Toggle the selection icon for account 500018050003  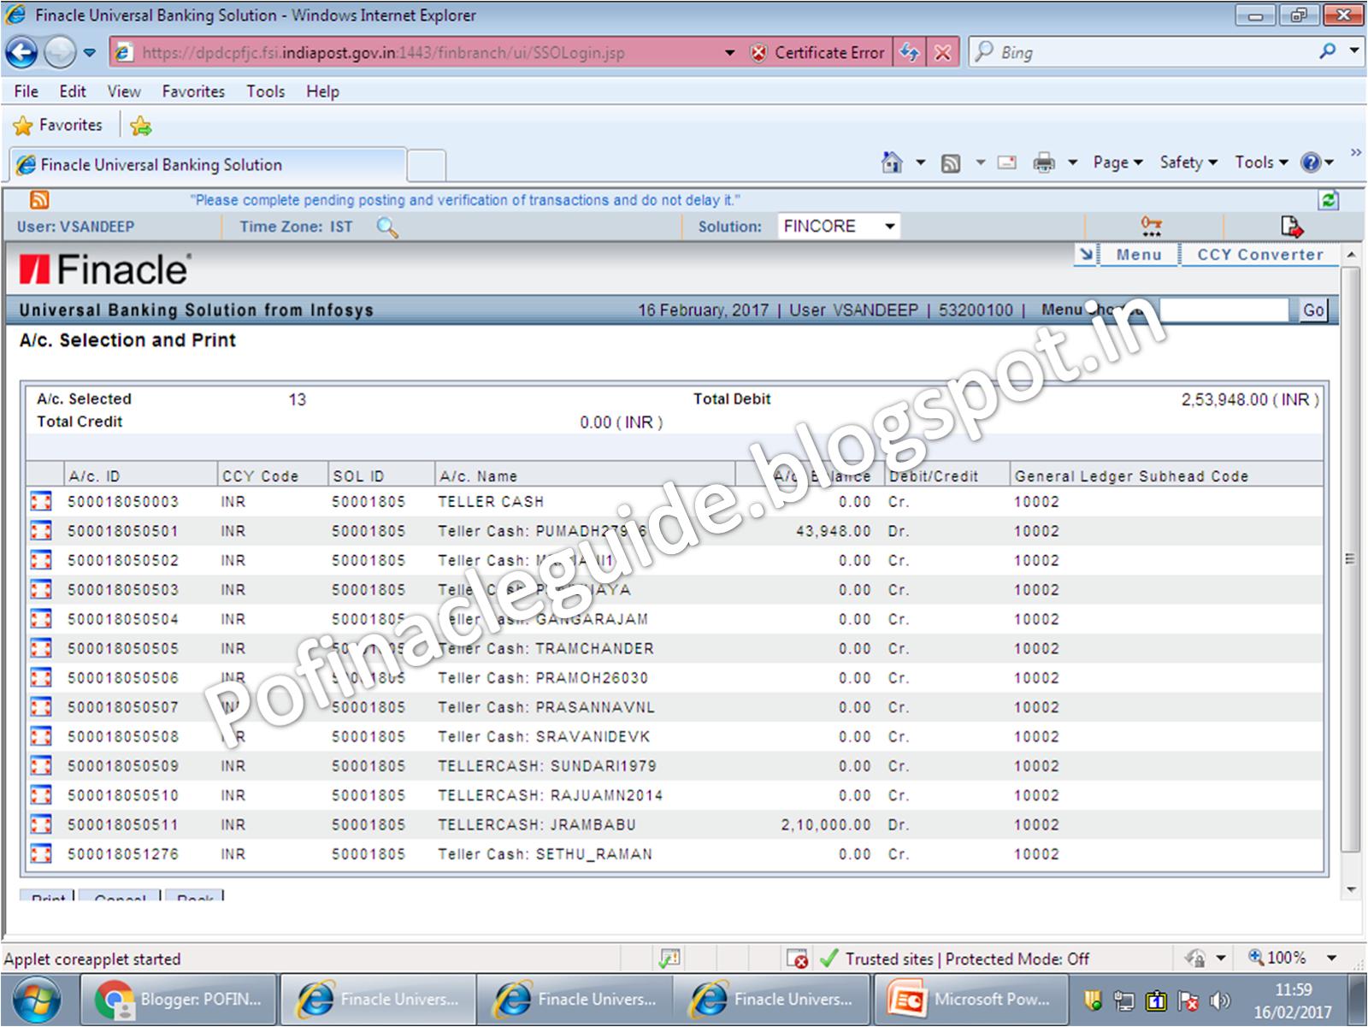[x=40, y=501]
